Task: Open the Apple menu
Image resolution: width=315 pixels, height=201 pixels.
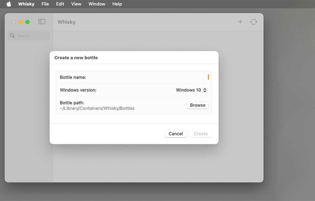Action: coord(9,4)
